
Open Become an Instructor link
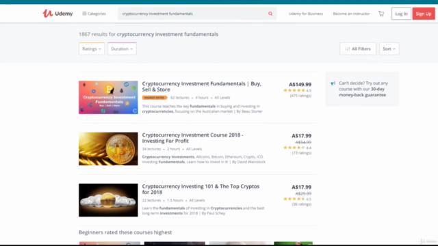351,14
